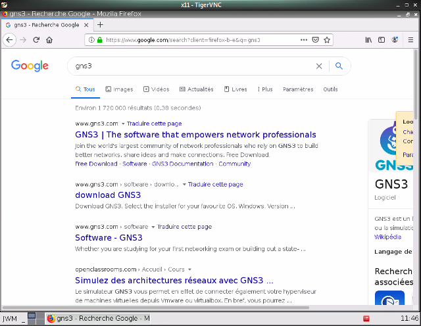Image resolution: width=421 pixels, height=326 pixels.
Task: Click the Community sitelink
Action: [x=234, y=164]
